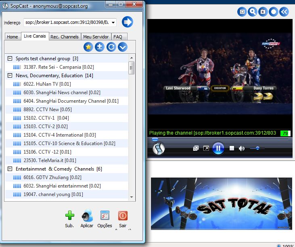Select channel 15104. CCTV-4 International
This screenshot has height=247, width=295.
point(67,135)
